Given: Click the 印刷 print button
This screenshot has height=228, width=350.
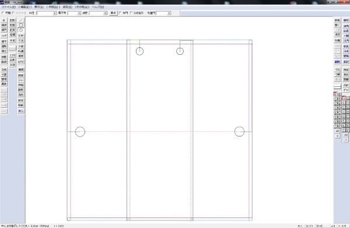Looking at the screenshot, I should point(337,41).
